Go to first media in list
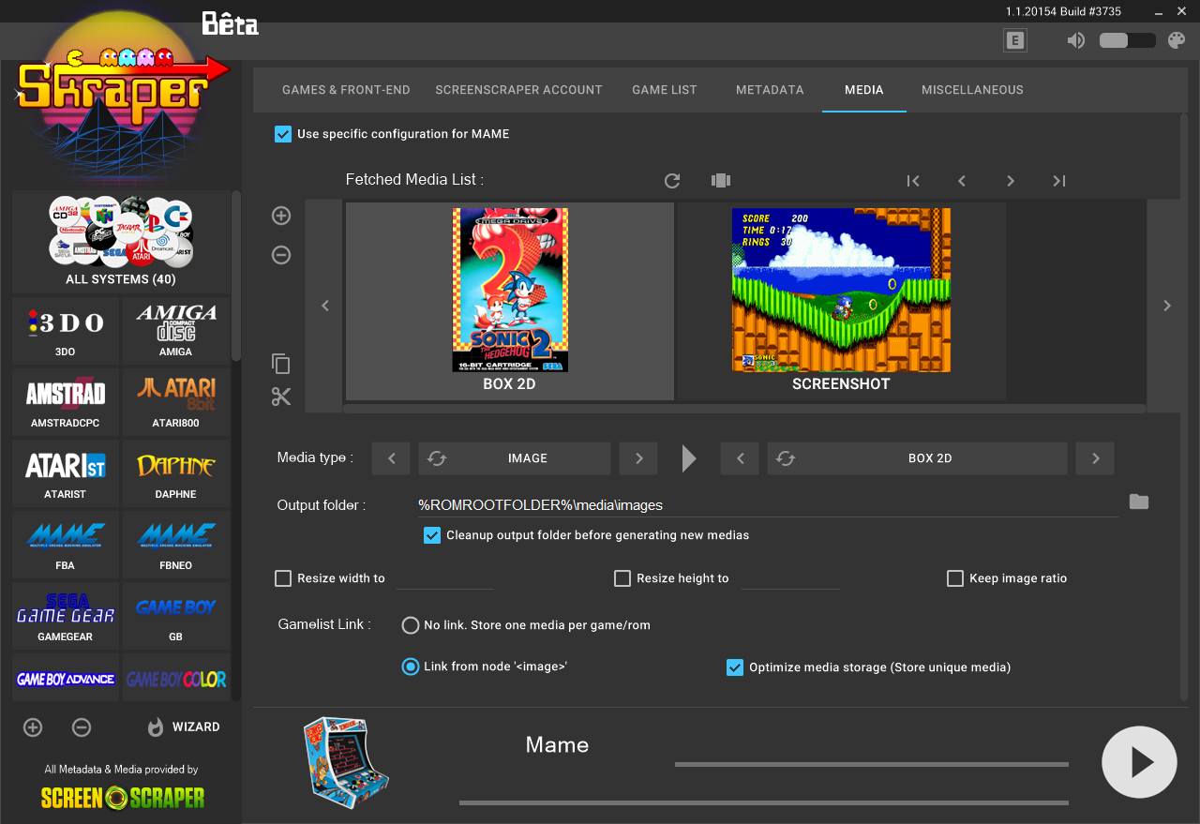Viewport: 1200px width, 824px height. coord(913,181)
